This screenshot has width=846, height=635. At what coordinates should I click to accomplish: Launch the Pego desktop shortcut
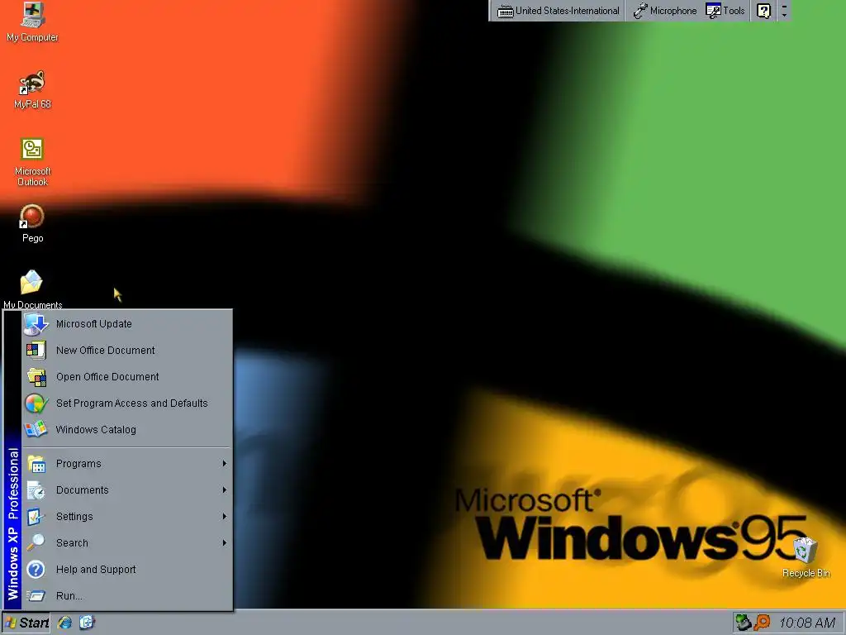click(32, 223)
